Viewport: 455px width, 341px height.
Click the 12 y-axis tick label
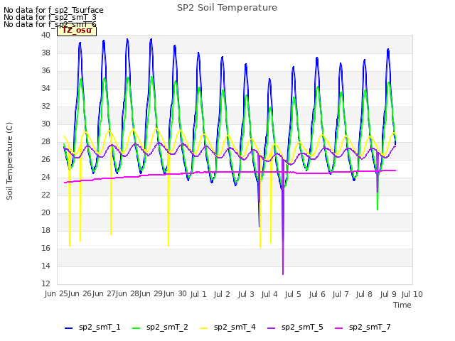click(45, 284)
